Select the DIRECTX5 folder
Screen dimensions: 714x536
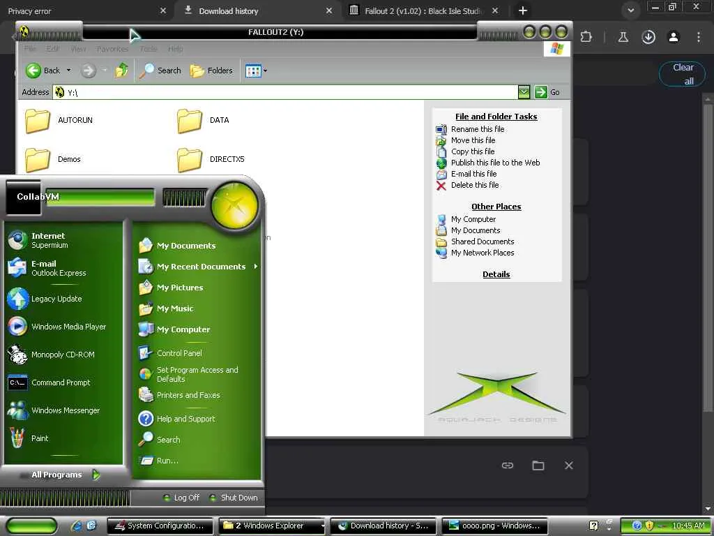211,159
